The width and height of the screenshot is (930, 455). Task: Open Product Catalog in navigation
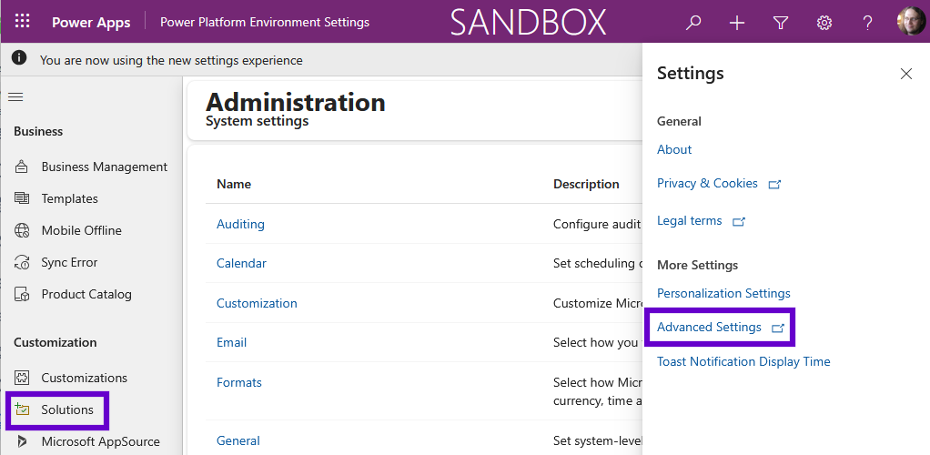tap(86, 294)
